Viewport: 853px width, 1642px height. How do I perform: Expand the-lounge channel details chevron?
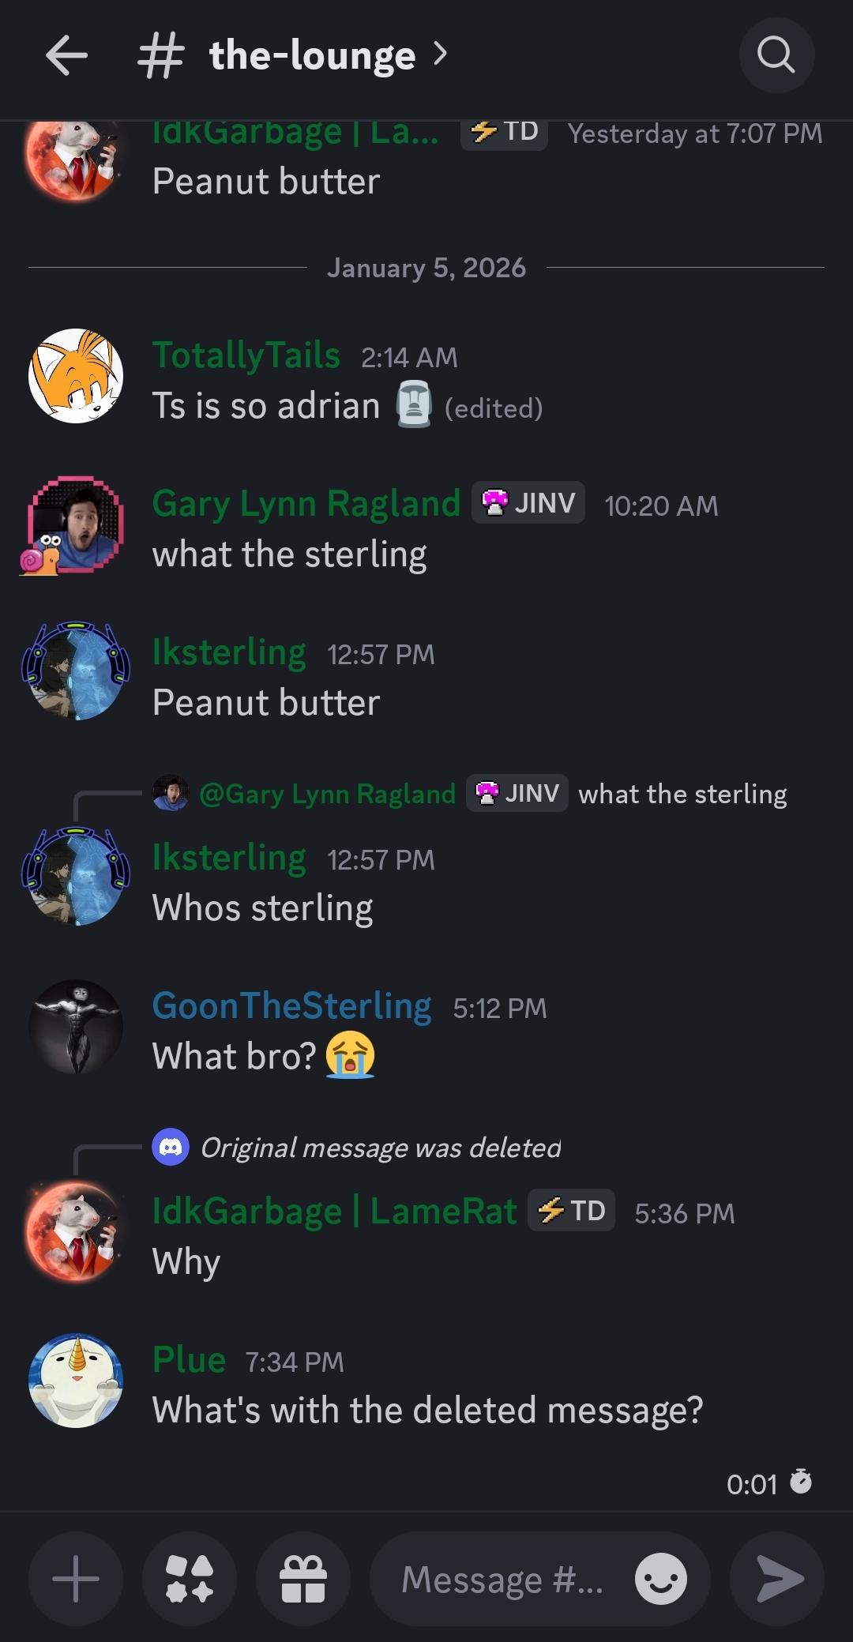440,54
